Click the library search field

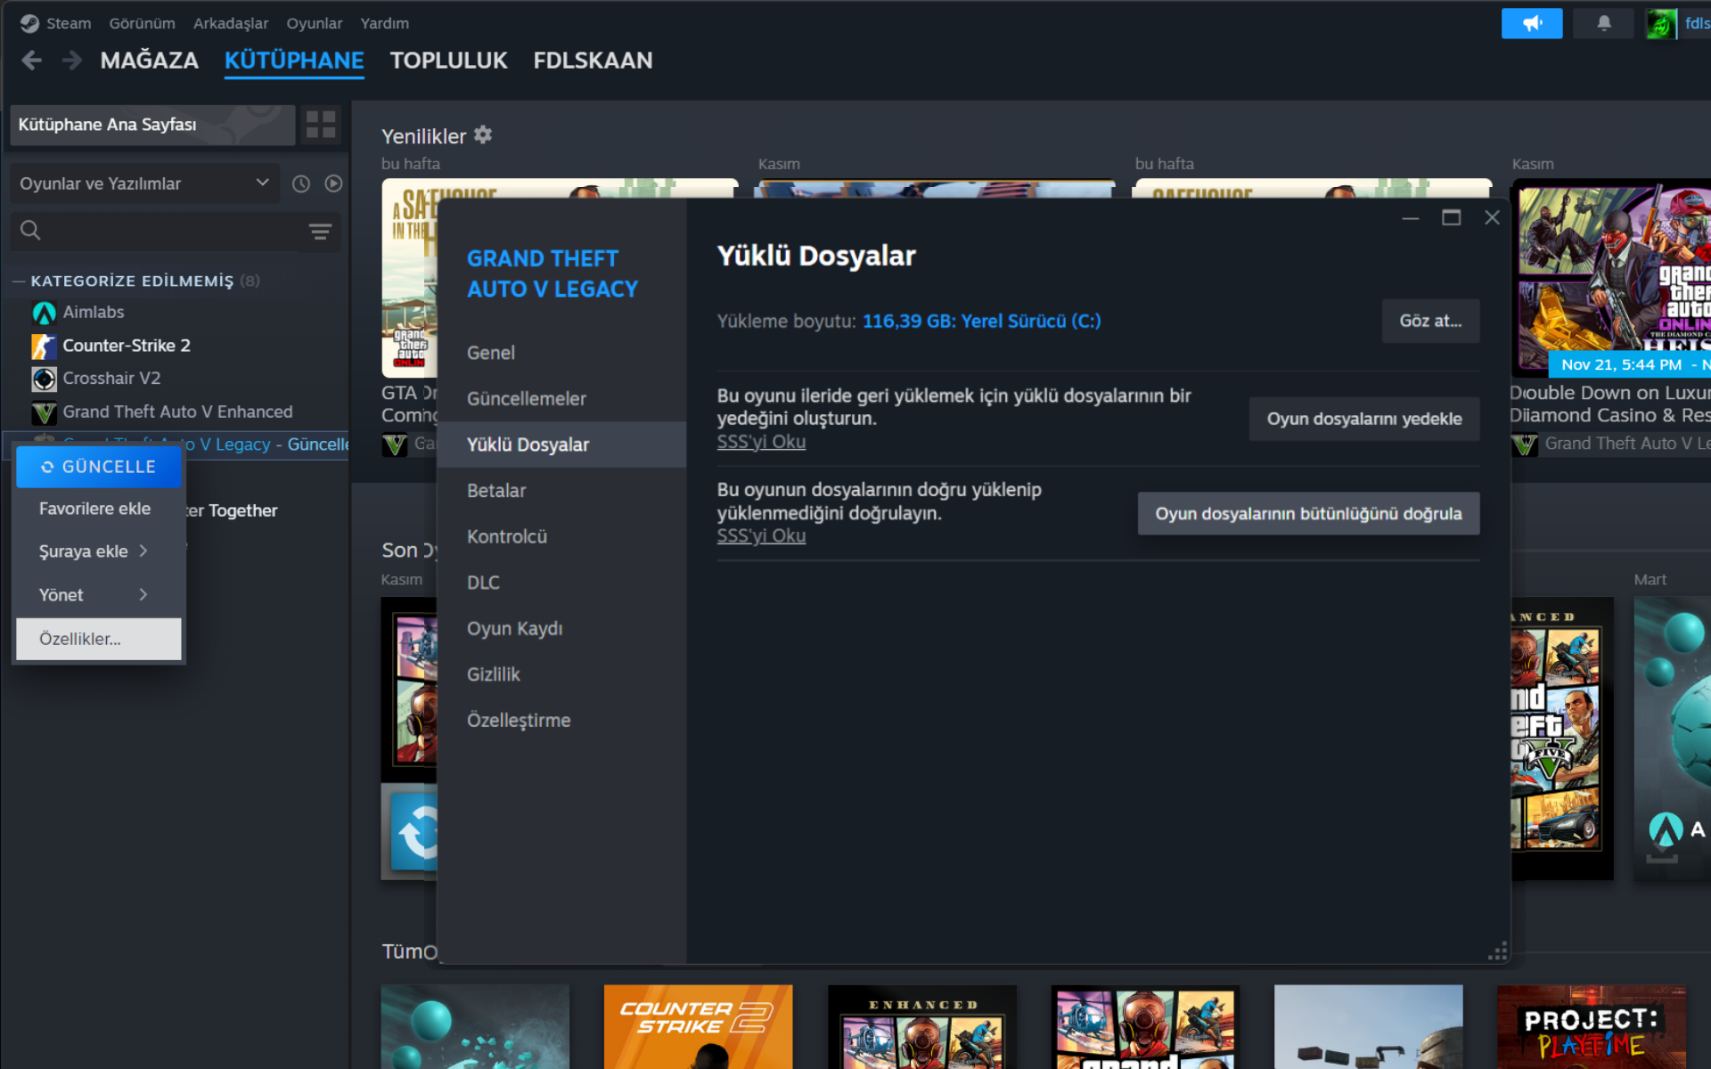tap(160, 232)
